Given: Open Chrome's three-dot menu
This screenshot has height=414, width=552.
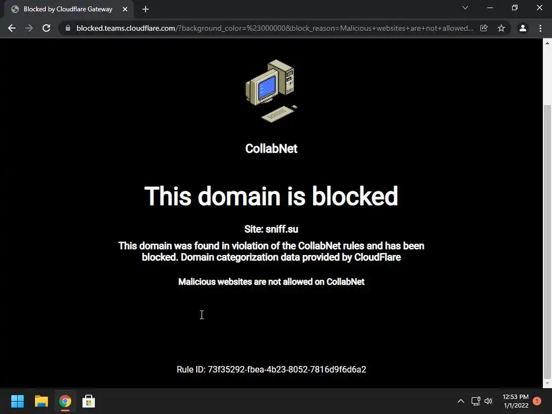Looking at the screenshot, I should [540, 28].
